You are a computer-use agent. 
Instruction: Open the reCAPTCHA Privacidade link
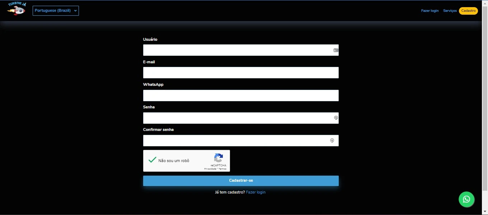210,169
